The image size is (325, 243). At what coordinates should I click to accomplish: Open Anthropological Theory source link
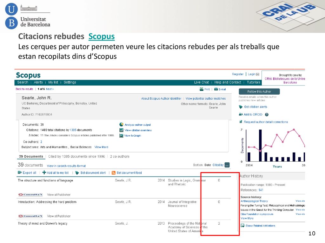254,201
